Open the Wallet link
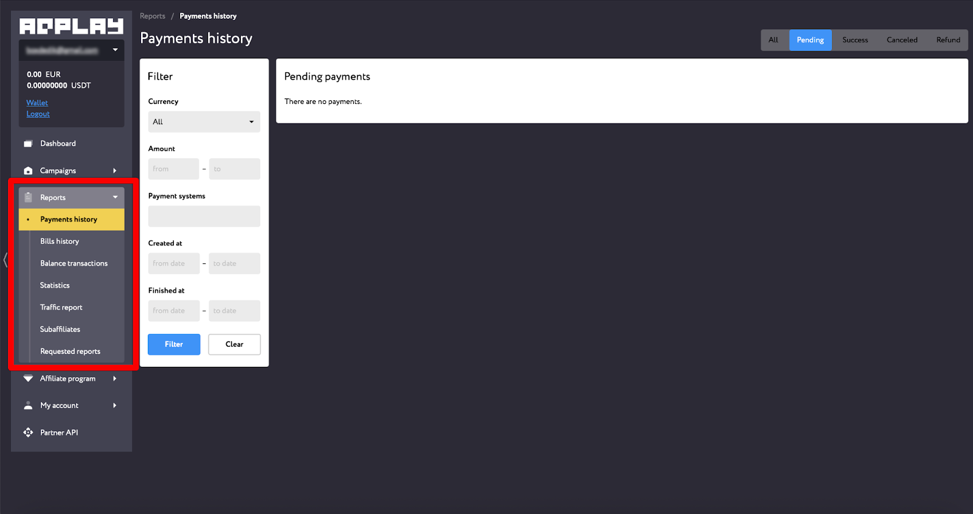Viewport: 973px width, 514px height. point(37,103)
